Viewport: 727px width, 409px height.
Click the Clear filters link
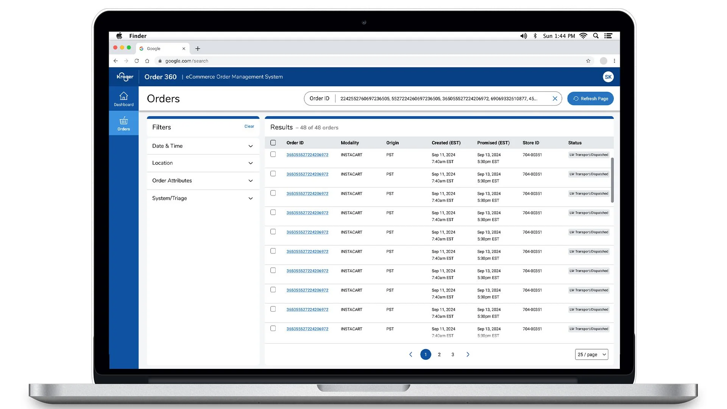[x=249, y=126]
